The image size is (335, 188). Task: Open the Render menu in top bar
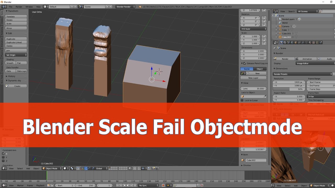tap(19, 7)
